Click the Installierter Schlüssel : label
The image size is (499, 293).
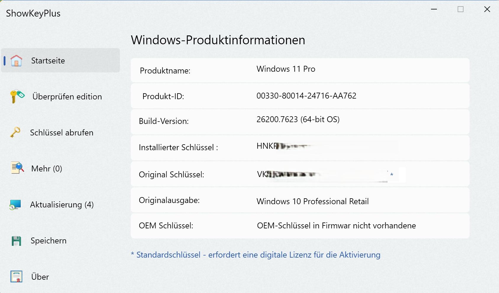[x=178, y=147]
